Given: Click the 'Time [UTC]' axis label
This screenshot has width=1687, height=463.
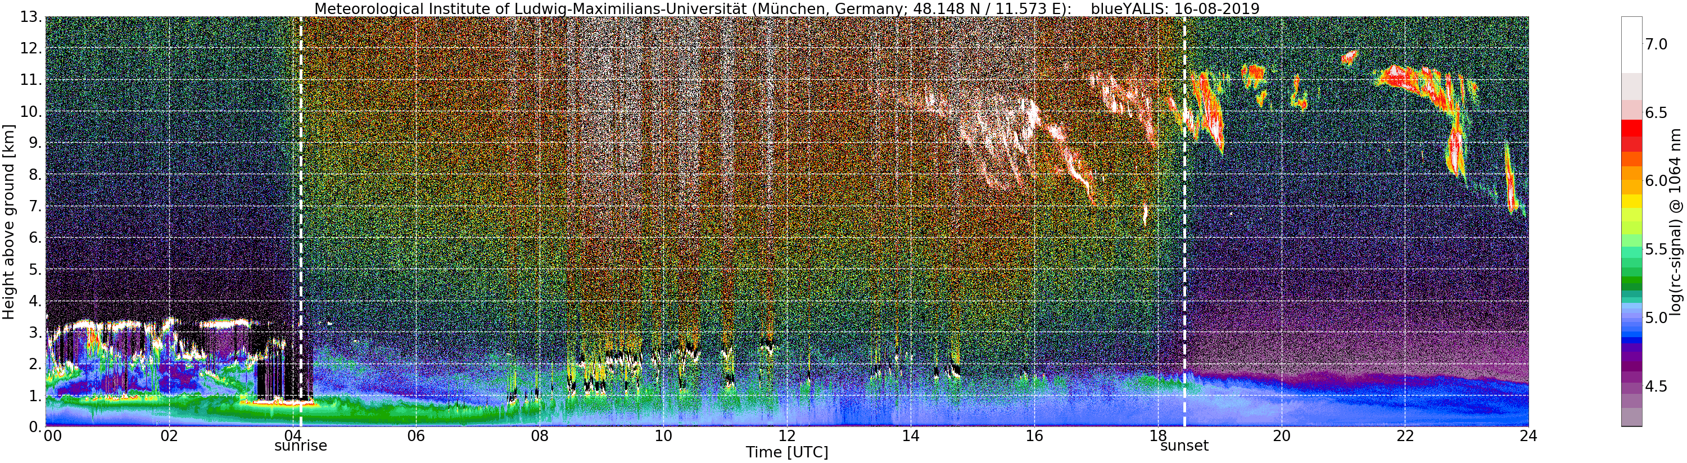Looking at the screenshot, I should 786,452.
